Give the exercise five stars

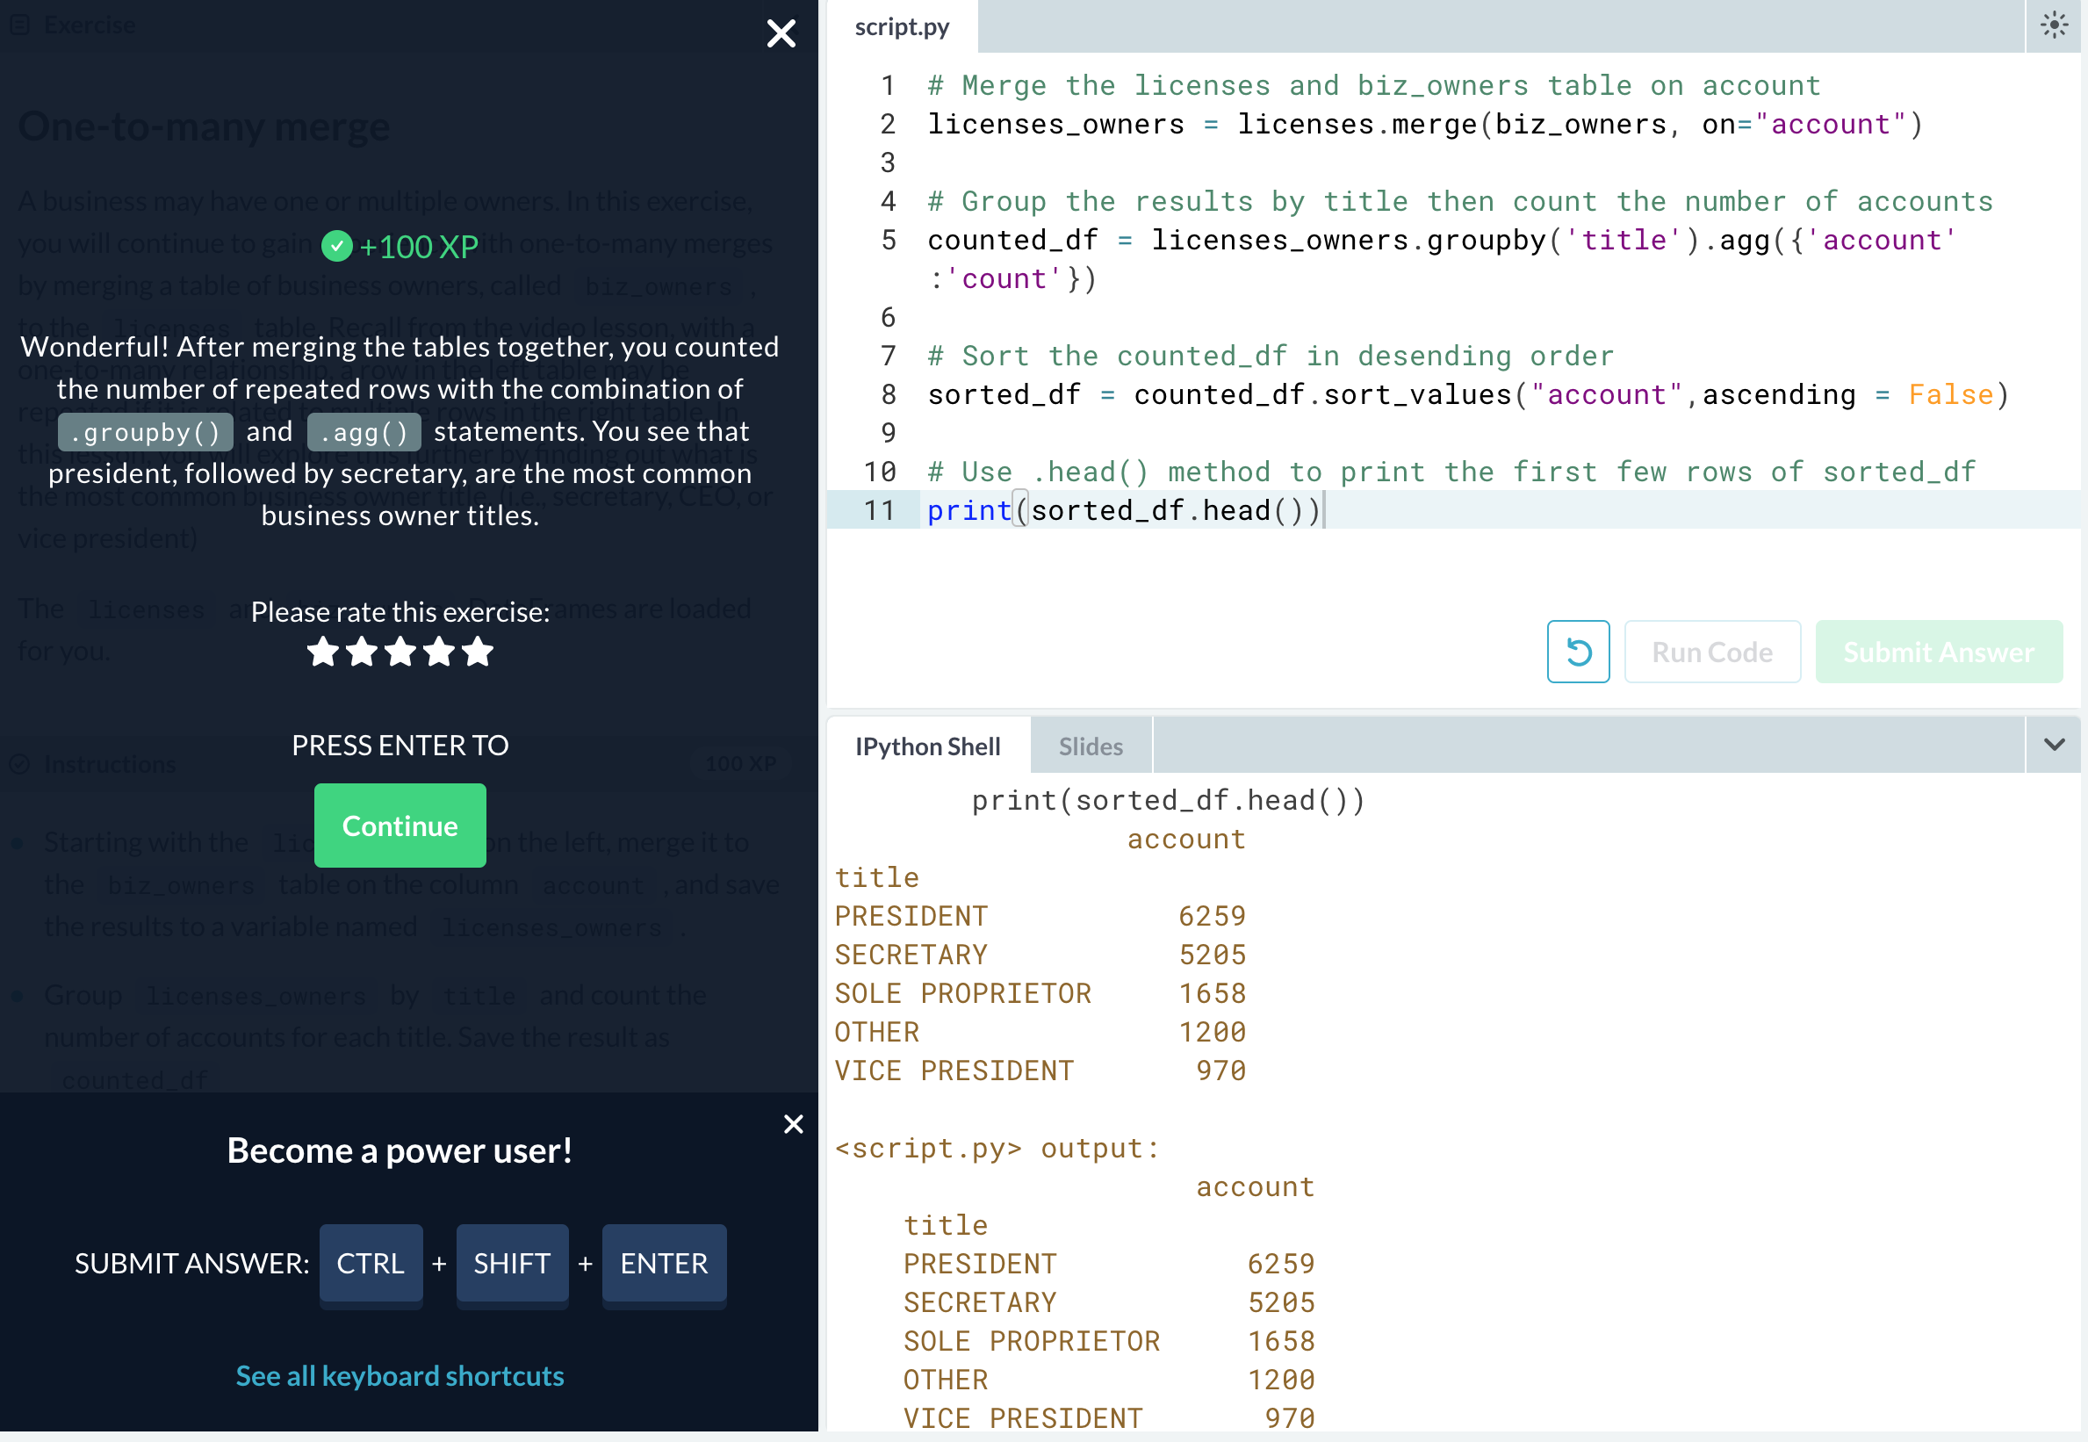pos(478,652)
